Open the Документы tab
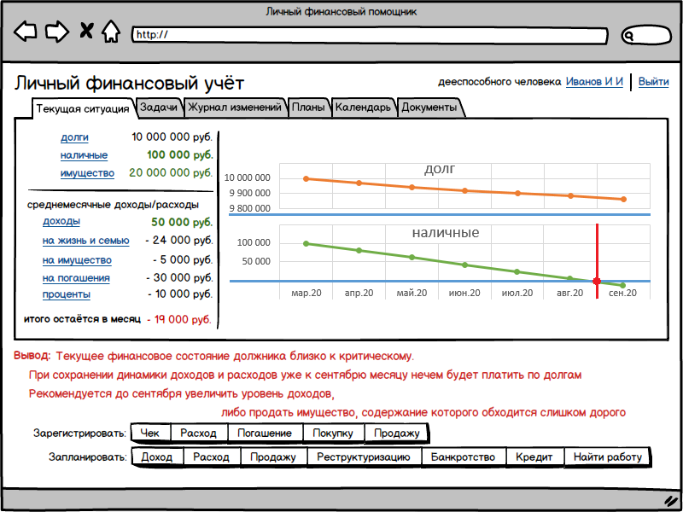This screenshot has height=512, width=683. pyautogui.click(x=429, y=108)
